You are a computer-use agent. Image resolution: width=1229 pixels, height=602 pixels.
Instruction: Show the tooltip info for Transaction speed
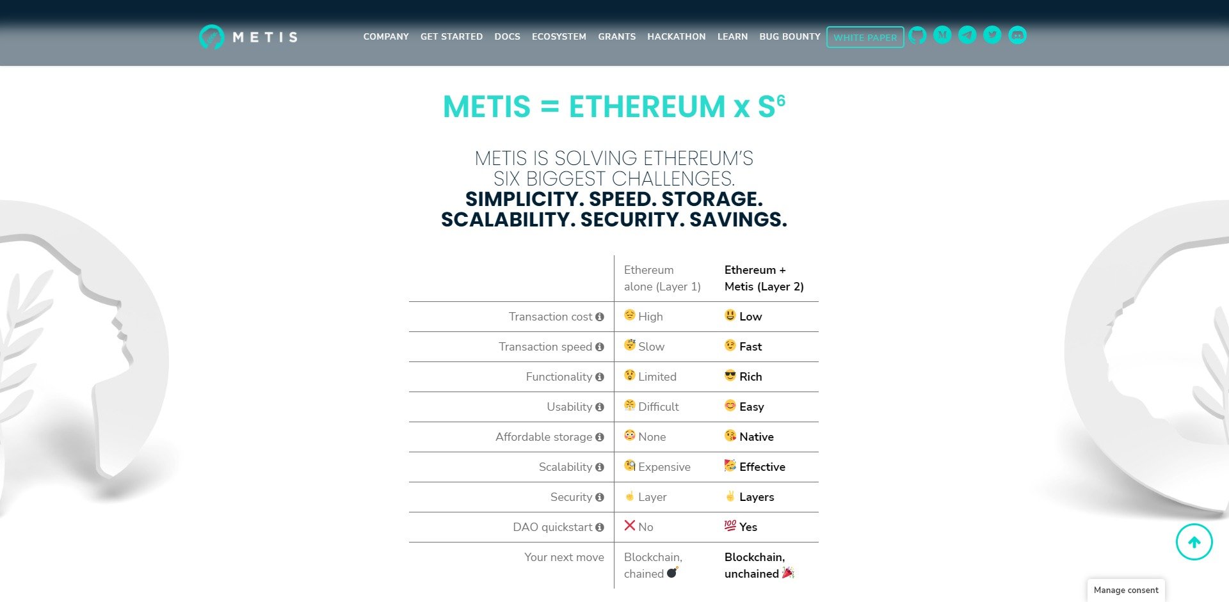point(600,347)
